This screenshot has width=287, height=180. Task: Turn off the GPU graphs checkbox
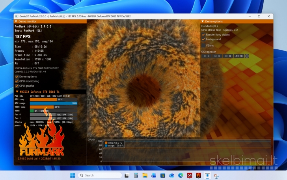pyautogui.click(x=17, y=85)
